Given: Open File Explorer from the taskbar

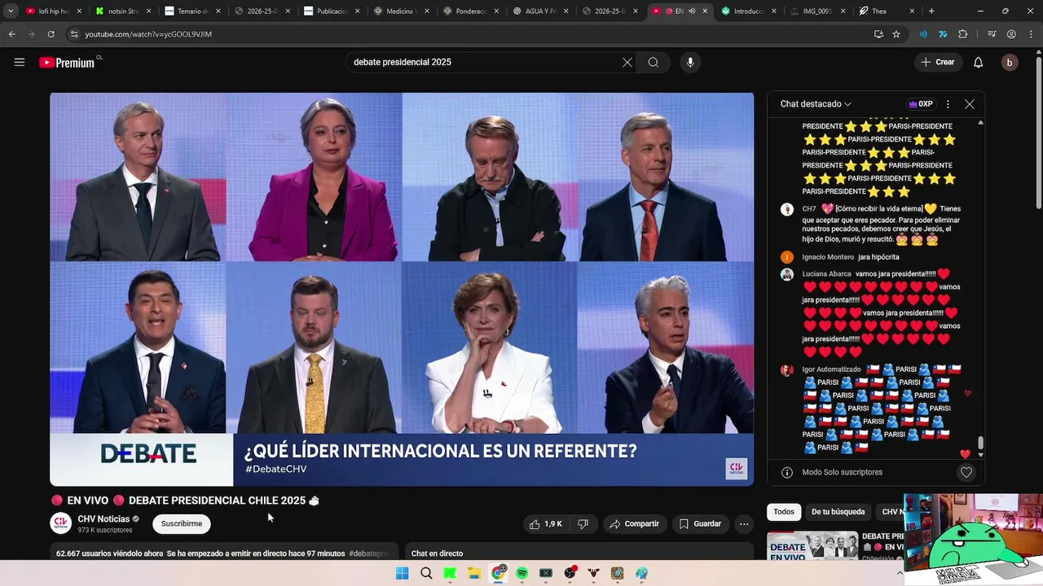Looking at the screenshot, I should 474,573.
